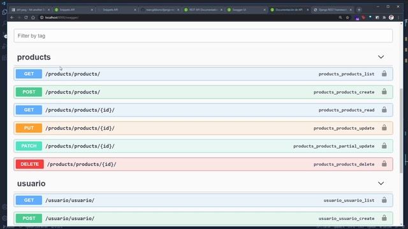408x229 pixels.
Task: Click the Filter by tag input field
Action: [203, 36]
